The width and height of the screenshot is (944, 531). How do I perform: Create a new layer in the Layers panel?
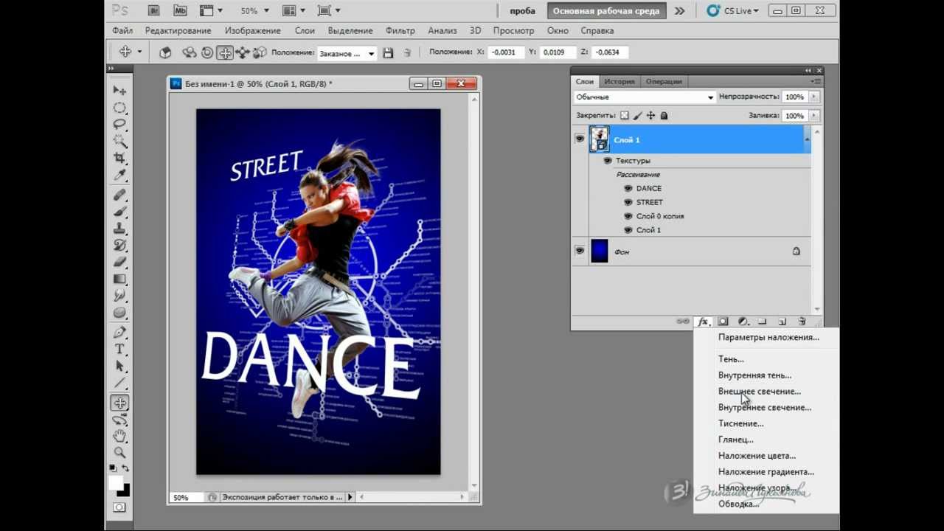[x=782, y=322]
